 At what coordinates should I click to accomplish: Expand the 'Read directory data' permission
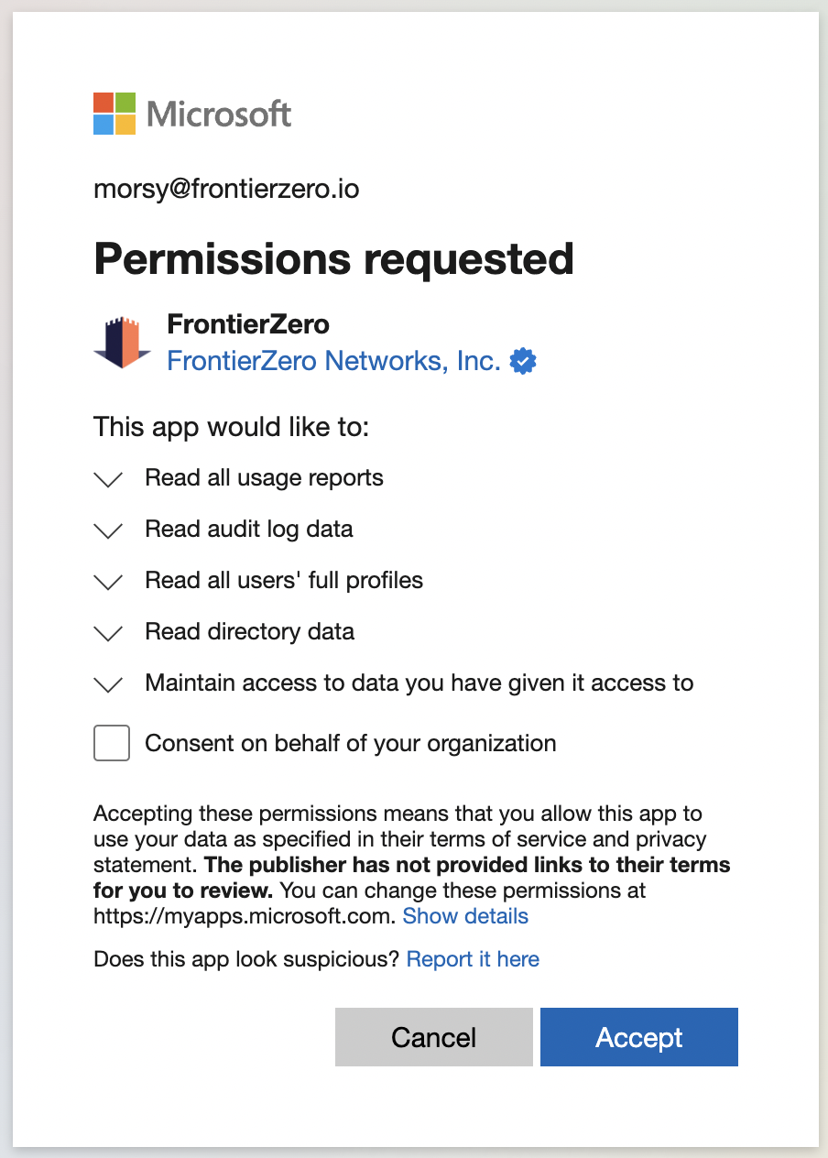point(109,633)
